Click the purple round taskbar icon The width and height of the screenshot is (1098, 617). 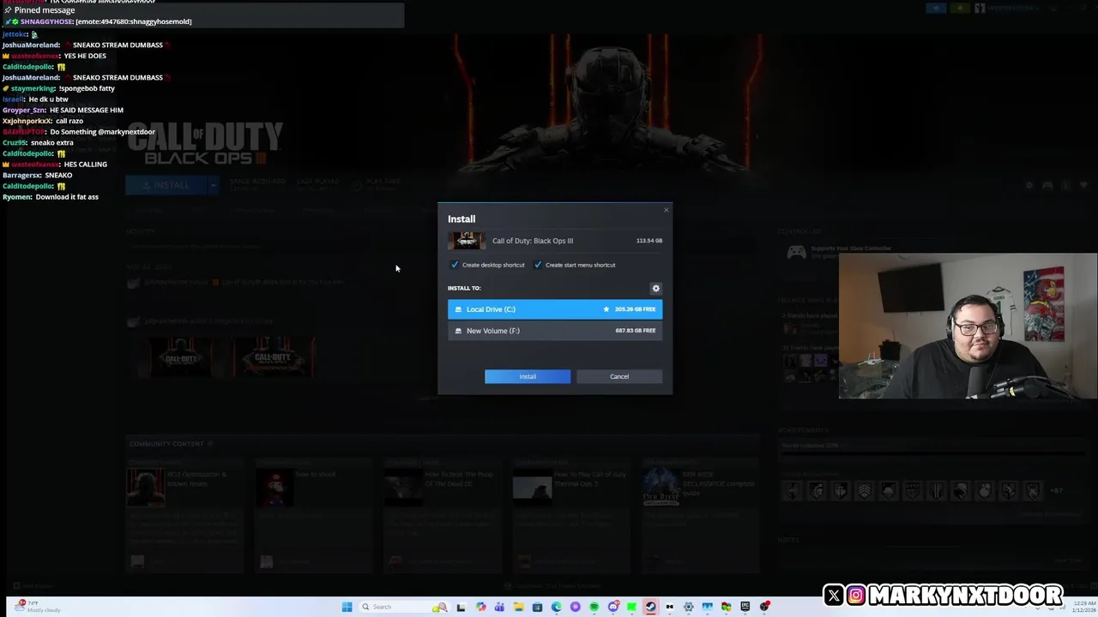click(575, 607)
